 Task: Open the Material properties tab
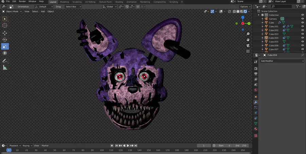click(256, 129)
